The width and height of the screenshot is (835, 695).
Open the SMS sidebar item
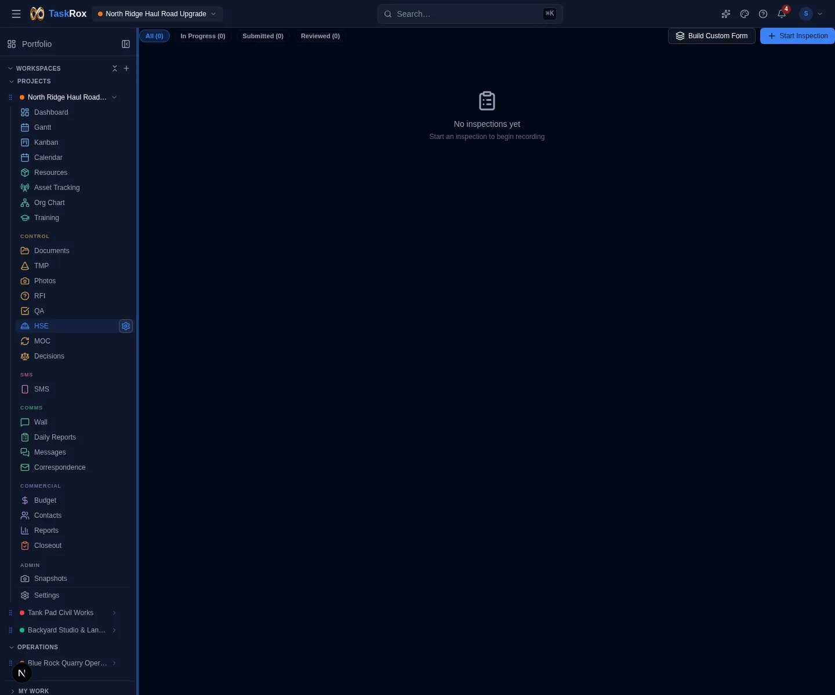(74, 389)
